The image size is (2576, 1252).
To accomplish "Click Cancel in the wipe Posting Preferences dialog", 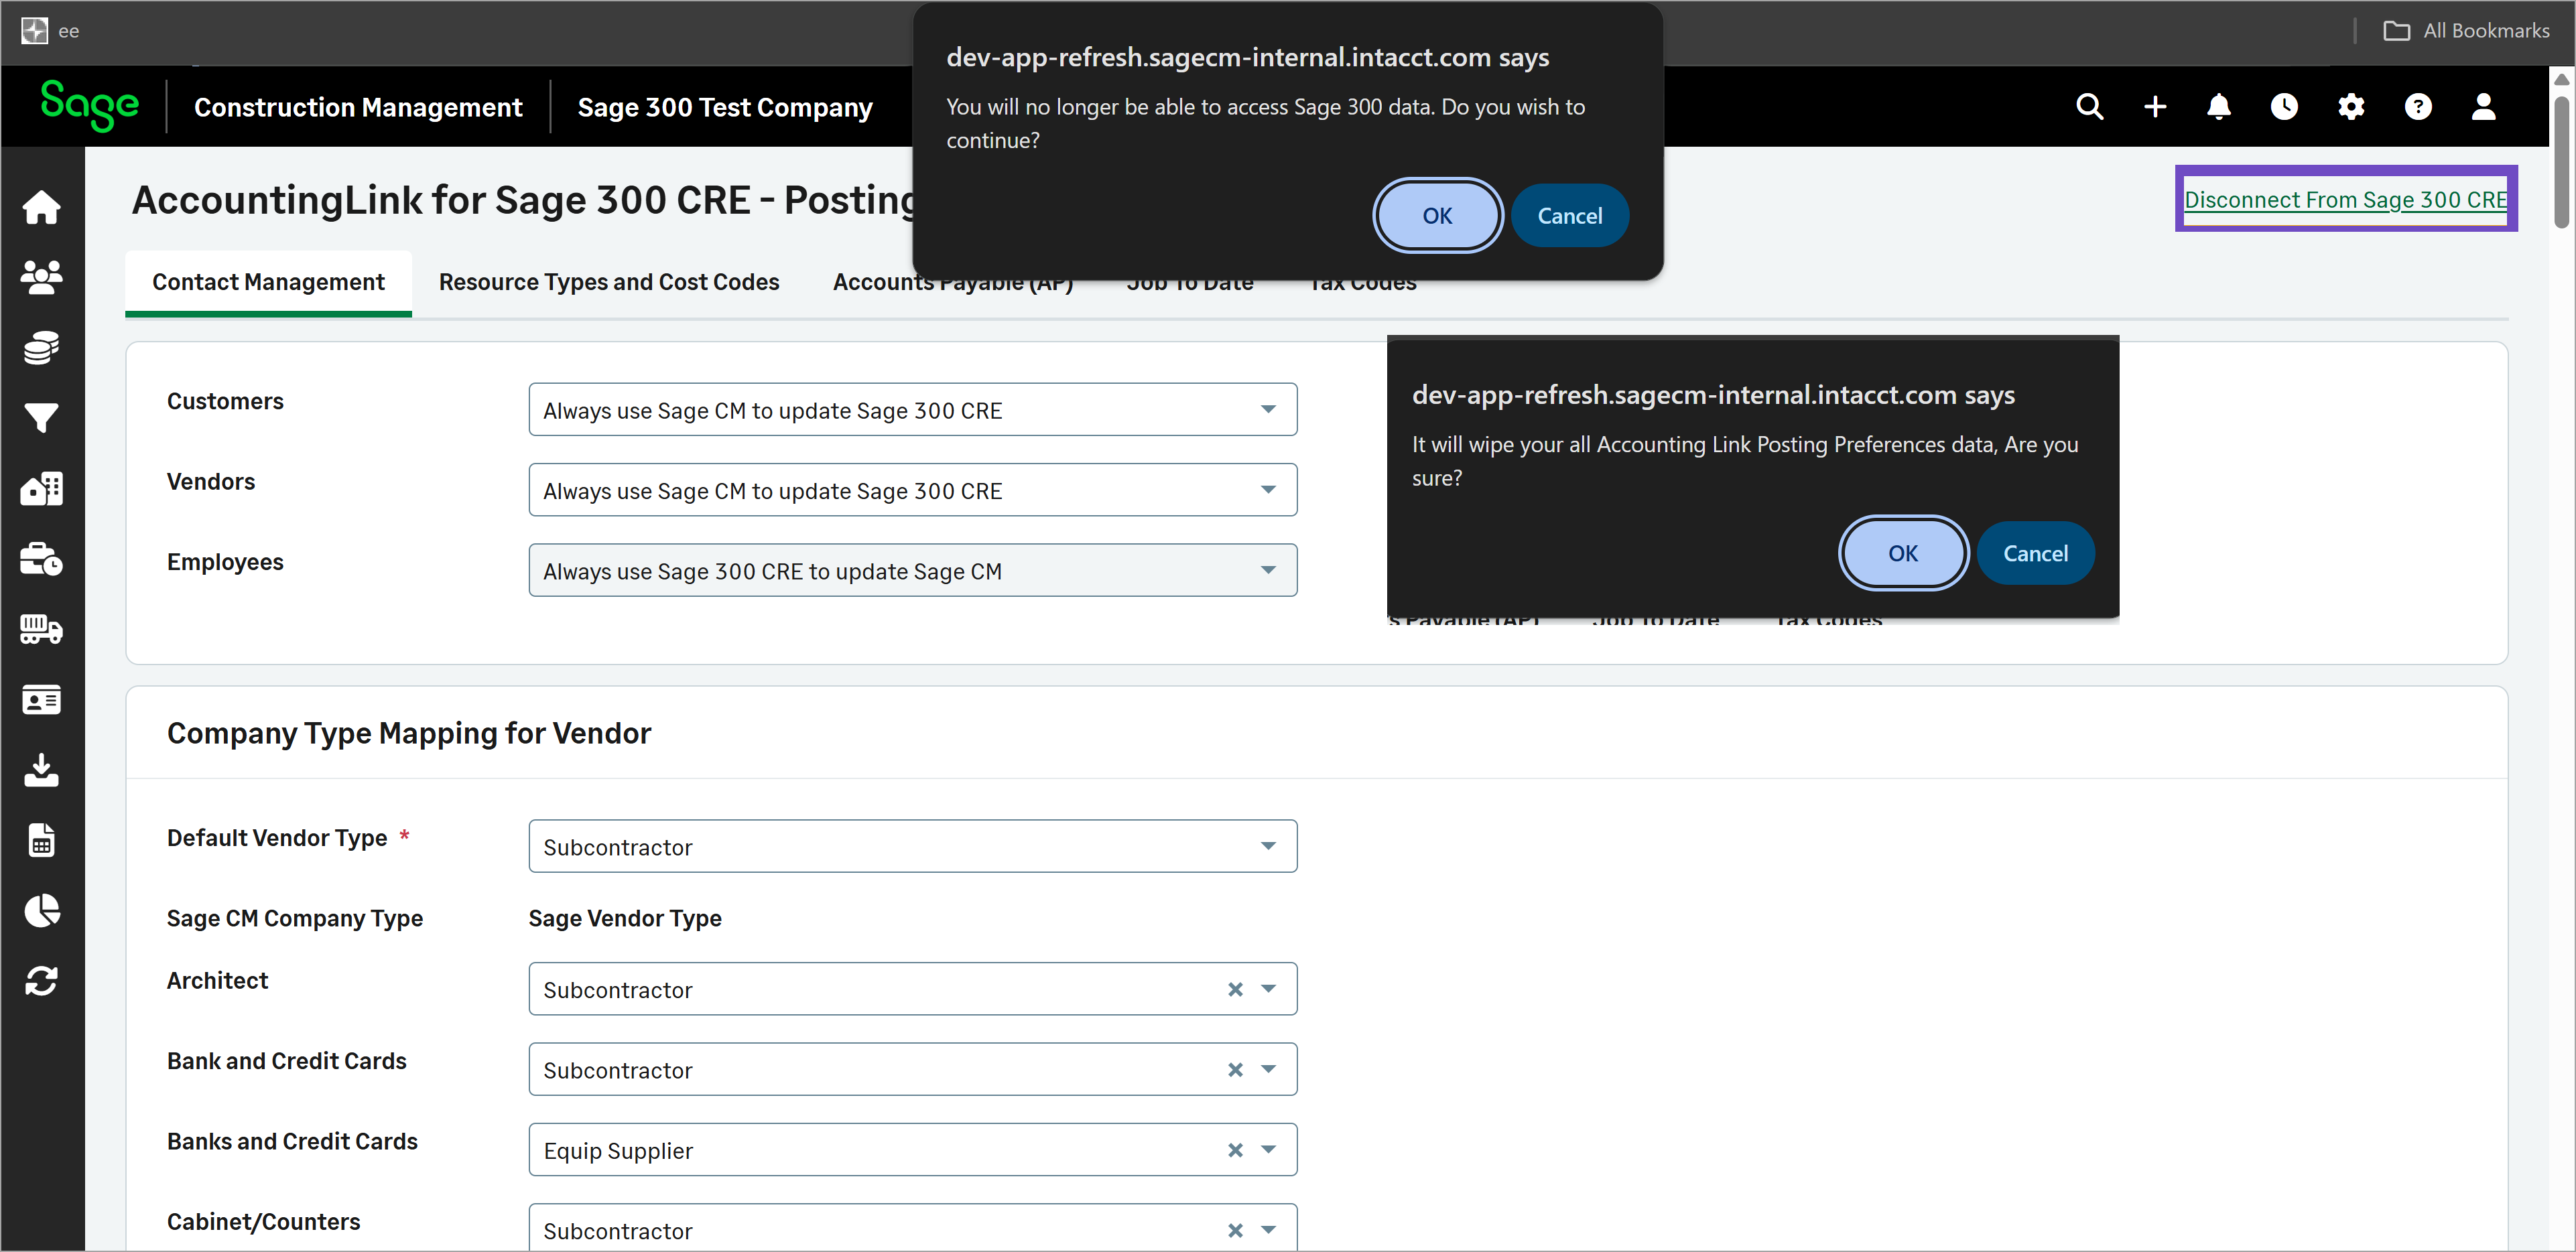I will pyautogui.click(x=2035, y=553).
